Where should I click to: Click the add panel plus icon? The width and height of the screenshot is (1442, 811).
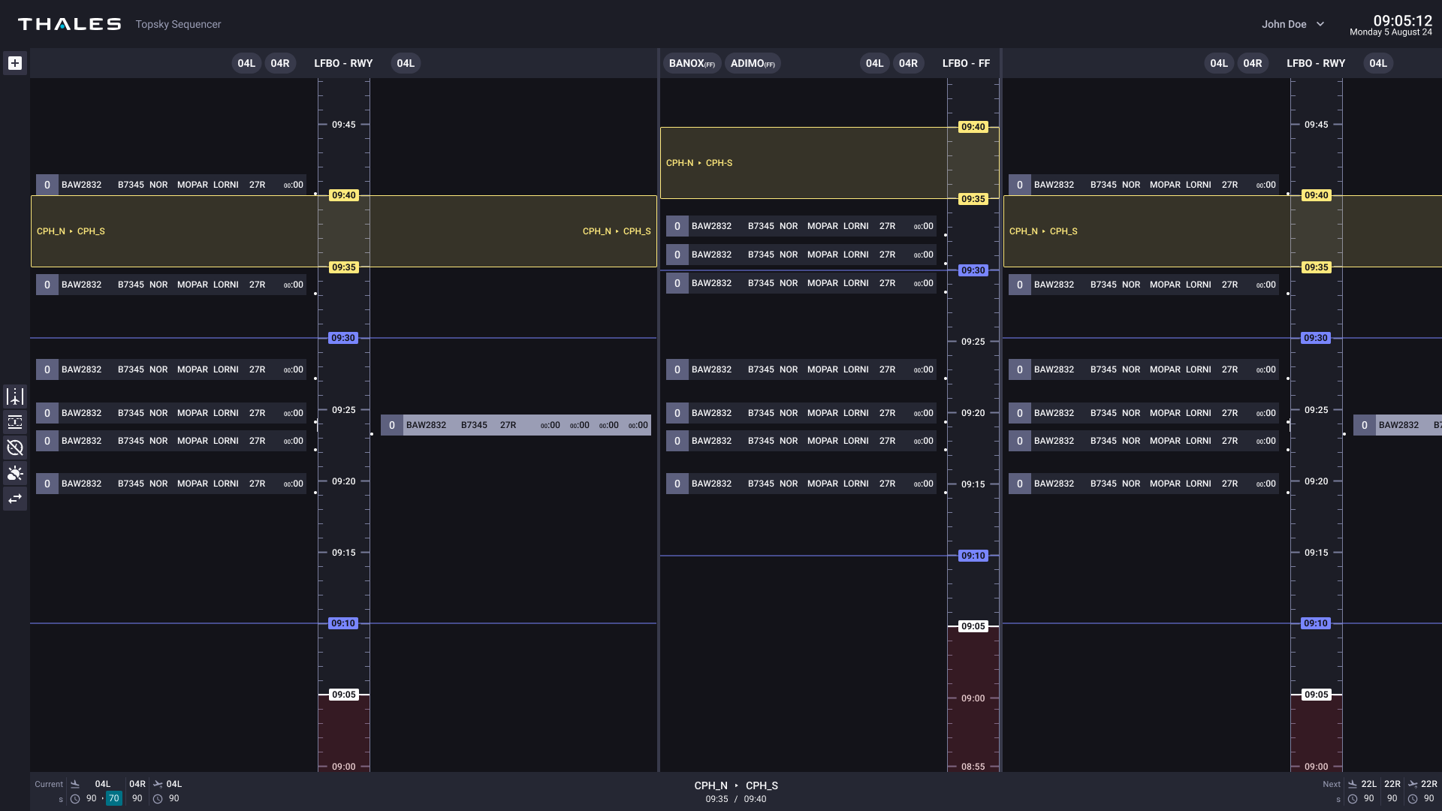pos(15,63)
